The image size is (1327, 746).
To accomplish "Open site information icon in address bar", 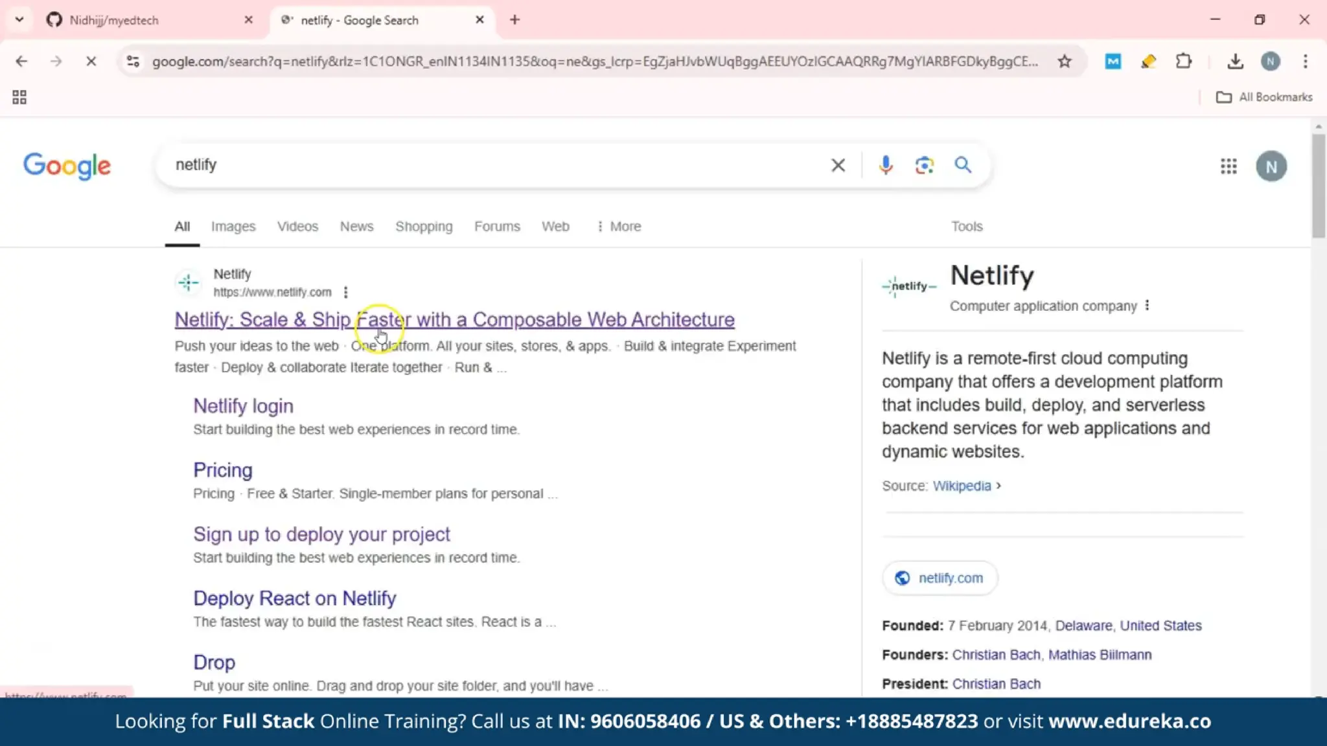I will 133,62.
